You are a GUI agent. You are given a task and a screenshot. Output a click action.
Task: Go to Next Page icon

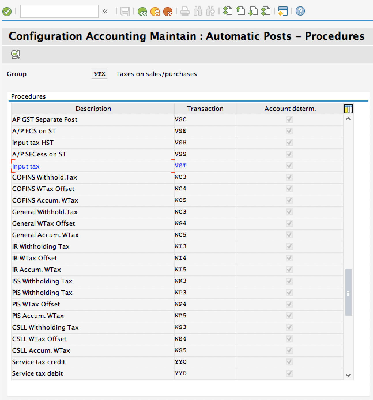pos(253,11)
